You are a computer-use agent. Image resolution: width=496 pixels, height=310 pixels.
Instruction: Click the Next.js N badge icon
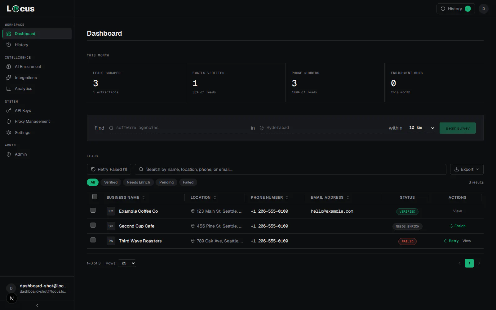[x=12, y=298]
